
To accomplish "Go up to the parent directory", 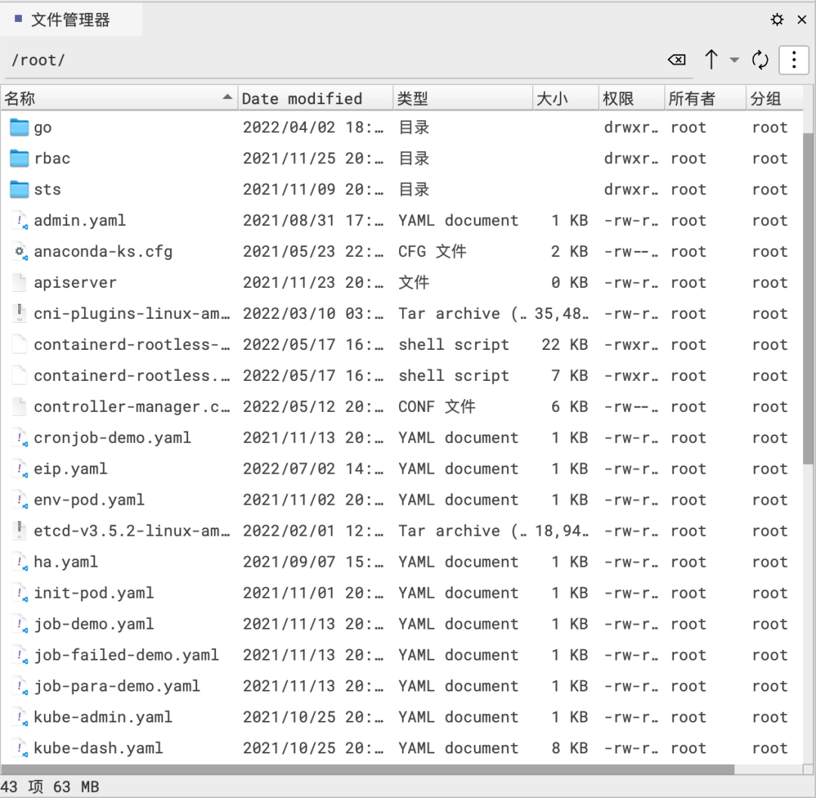I will click(711, 60).
